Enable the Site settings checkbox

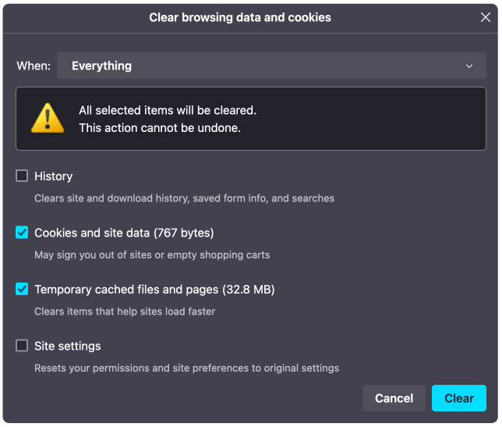(22, 346)
